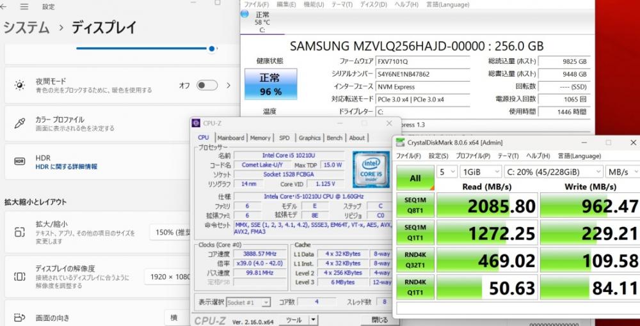
Task: Open the 1GiB test size dropdown
Action: coord(481,172)
